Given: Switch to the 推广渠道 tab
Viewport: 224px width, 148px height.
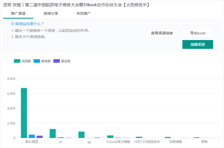Looking at the screenshot, I should click(x=18, y=13).
